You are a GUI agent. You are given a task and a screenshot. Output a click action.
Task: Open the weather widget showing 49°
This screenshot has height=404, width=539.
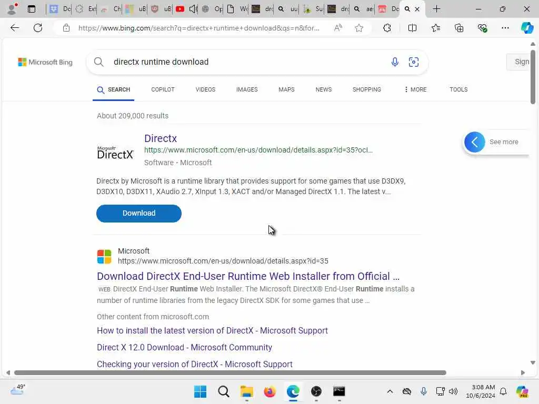[x=18, y=390]
